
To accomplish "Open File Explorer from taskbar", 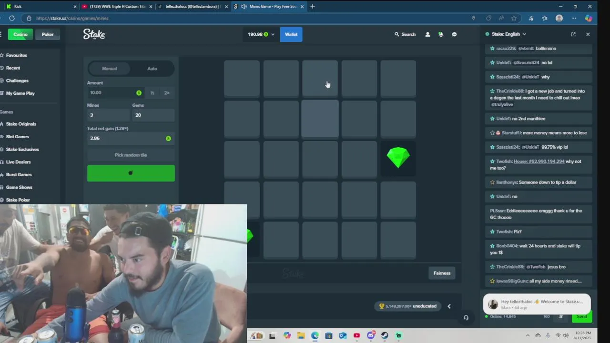I will pyautogui.click(x=301, y=335).
